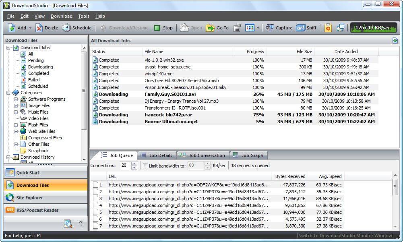Open the Tools menu
This screenshot has width=403, height=242.
tap(83, 16)
